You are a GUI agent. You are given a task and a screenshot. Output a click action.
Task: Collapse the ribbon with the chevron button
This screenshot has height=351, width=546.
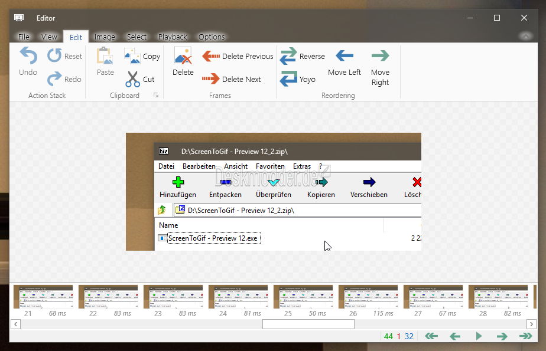526,36
